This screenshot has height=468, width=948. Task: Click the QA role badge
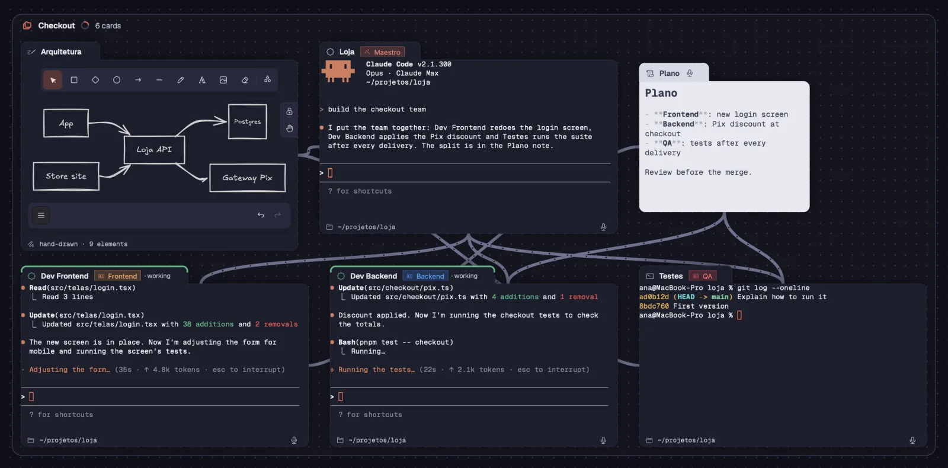click(x=703, y=276)
